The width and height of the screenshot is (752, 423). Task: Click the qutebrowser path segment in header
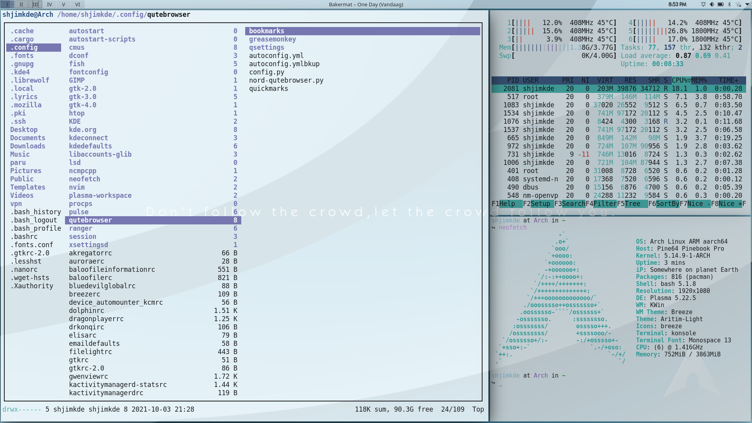(169, 14)
